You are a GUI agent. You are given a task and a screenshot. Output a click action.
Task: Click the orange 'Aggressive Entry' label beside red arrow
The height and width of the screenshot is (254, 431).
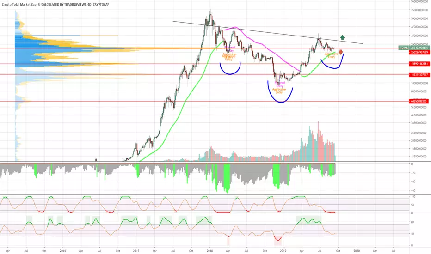332,56
